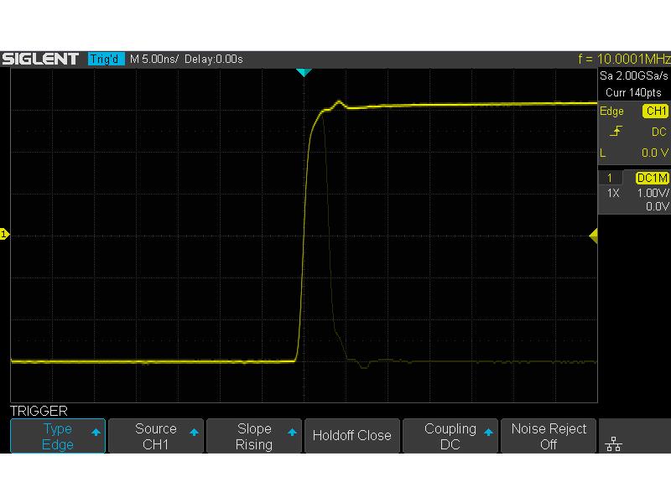Click the channel offset 0.0V value

(x=658, y=206)
